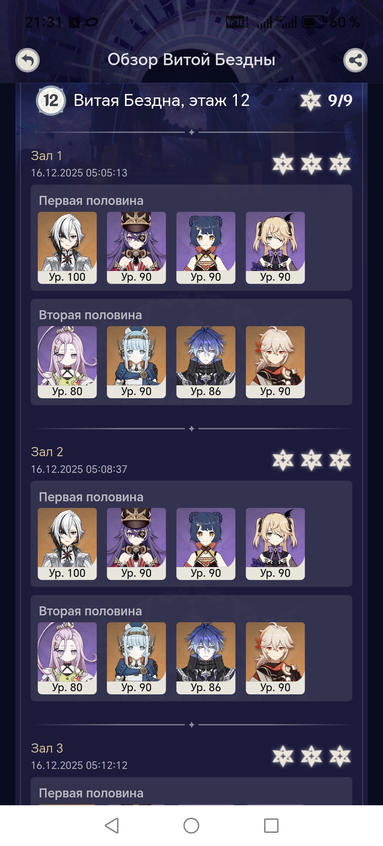383x846 pixels.
Task: Tap middle star of Зал 3
Action: (x=311, y=756)
